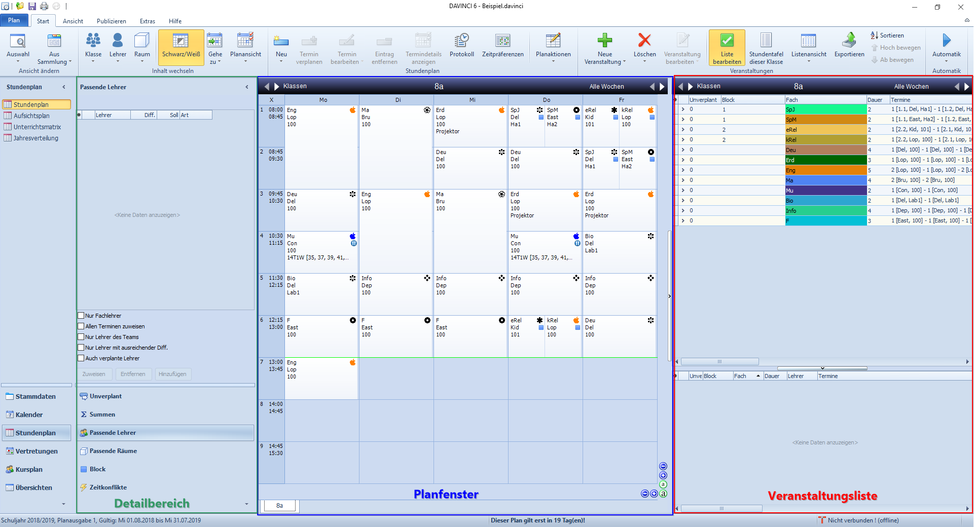Open Vertretungen navigation section
The image size is (974, 527).
[x=37, y=451]
